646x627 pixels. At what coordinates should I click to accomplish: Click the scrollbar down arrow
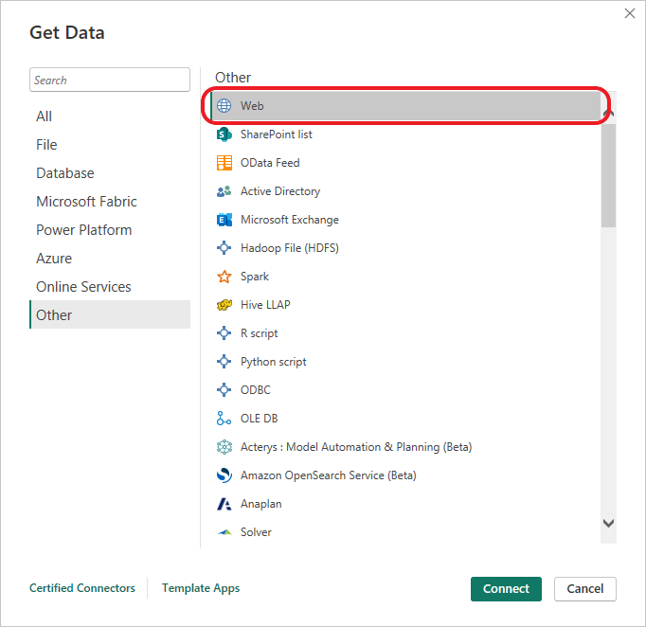(608, 523)
